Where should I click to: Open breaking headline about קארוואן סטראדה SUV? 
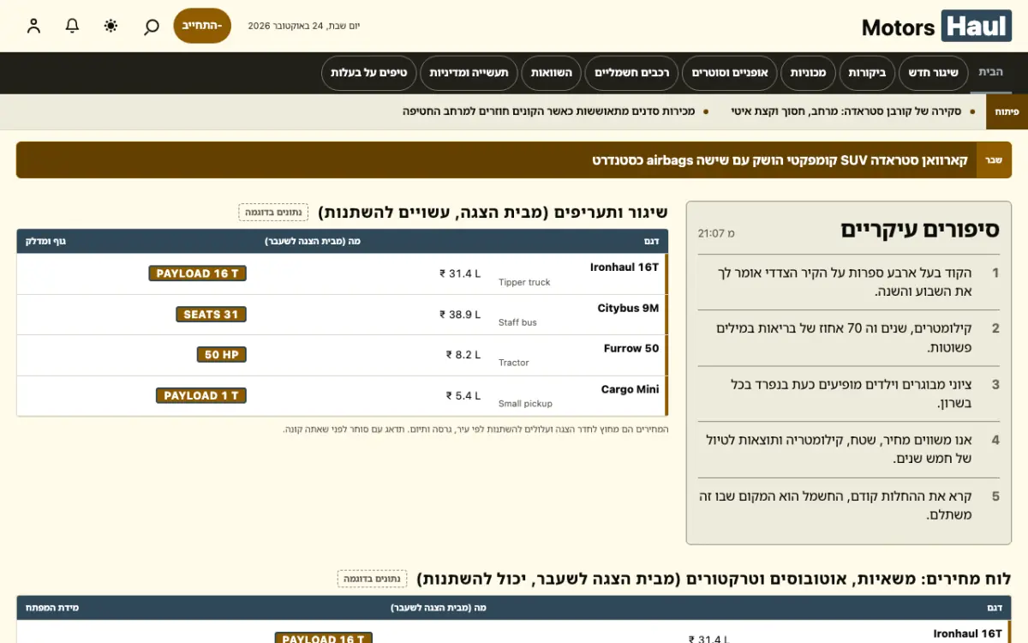click(780, 160)
